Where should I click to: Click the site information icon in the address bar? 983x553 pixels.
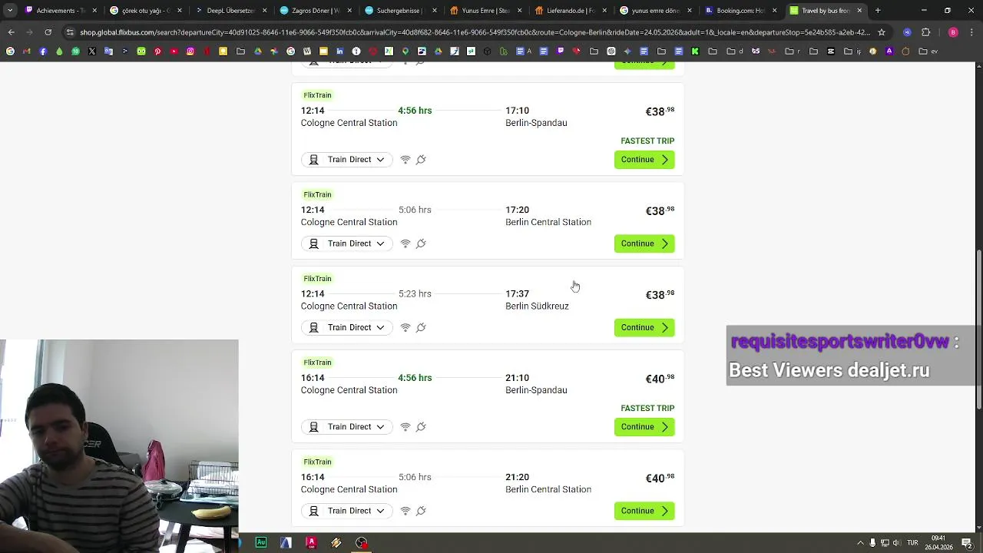pos(71,32)
